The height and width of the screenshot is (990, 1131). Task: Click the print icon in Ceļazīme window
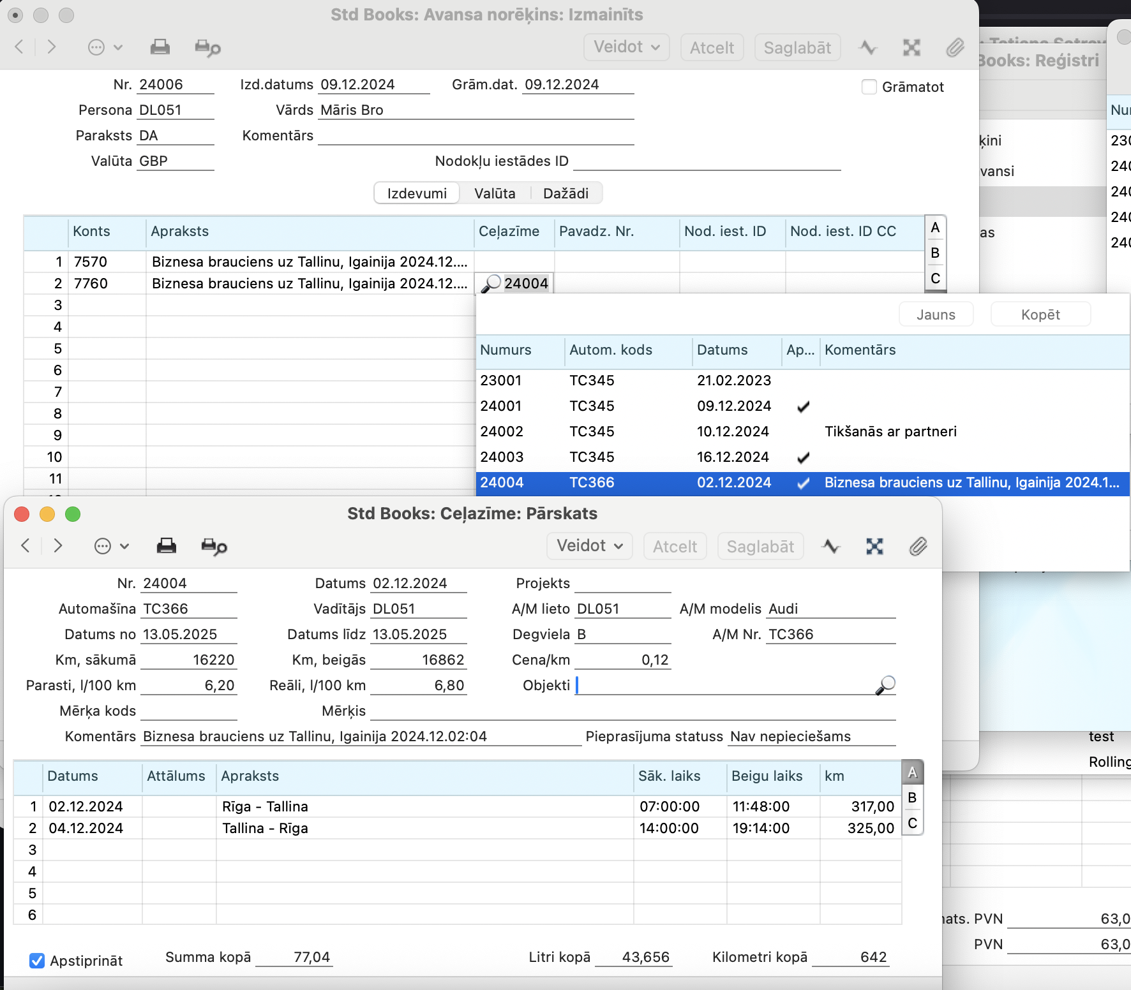click(166, 545)
